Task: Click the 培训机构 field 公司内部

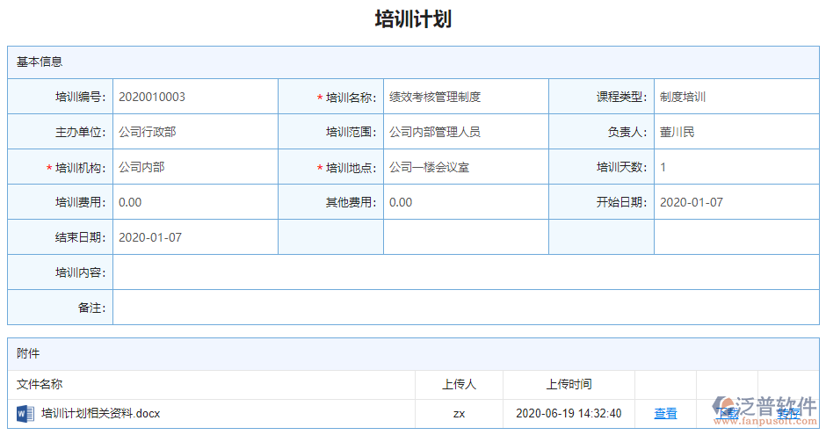Action: [x=195, y=167]
